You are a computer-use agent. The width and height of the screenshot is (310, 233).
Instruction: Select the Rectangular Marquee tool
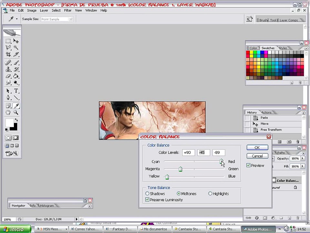coord(8,41)
